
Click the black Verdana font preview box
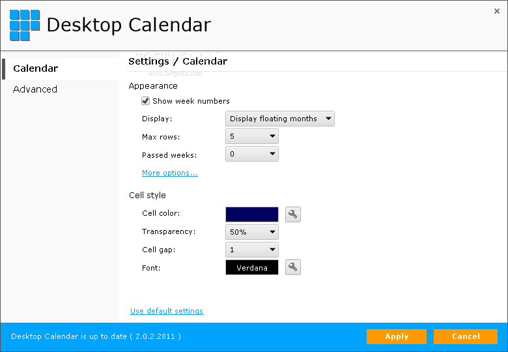(252, 267)
